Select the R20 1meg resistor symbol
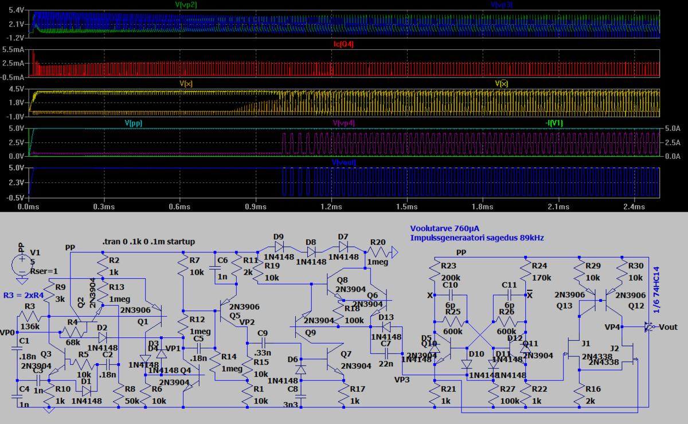 click(x=378, y=251)
